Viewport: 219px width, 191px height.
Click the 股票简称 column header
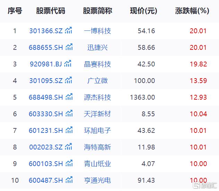98,11
